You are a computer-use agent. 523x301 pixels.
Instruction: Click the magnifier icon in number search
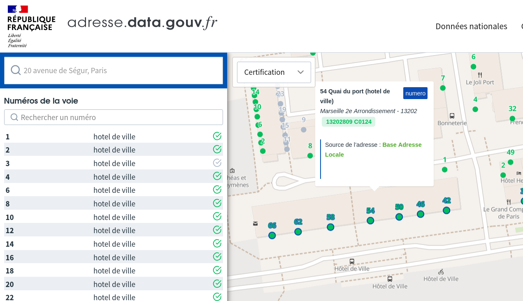(x=14, y=117)
